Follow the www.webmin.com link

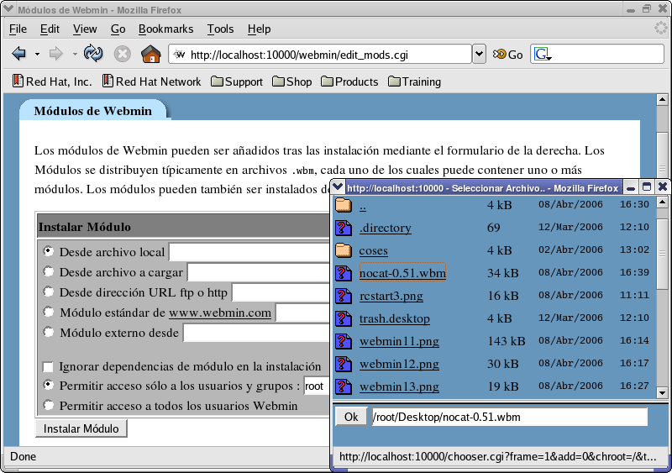(220, 313)
